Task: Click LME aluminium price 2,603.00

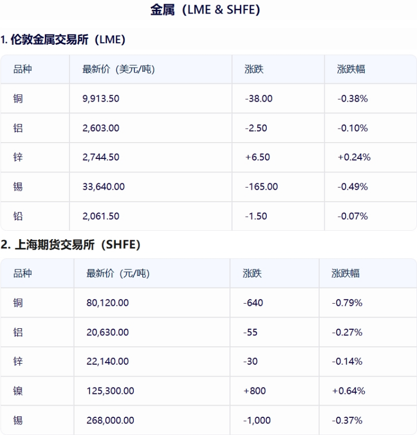Action: click(101, 128)
